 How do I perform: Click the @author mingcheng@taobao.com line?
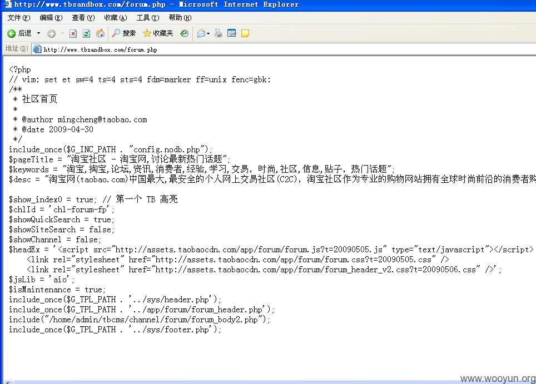click(80, 119)
